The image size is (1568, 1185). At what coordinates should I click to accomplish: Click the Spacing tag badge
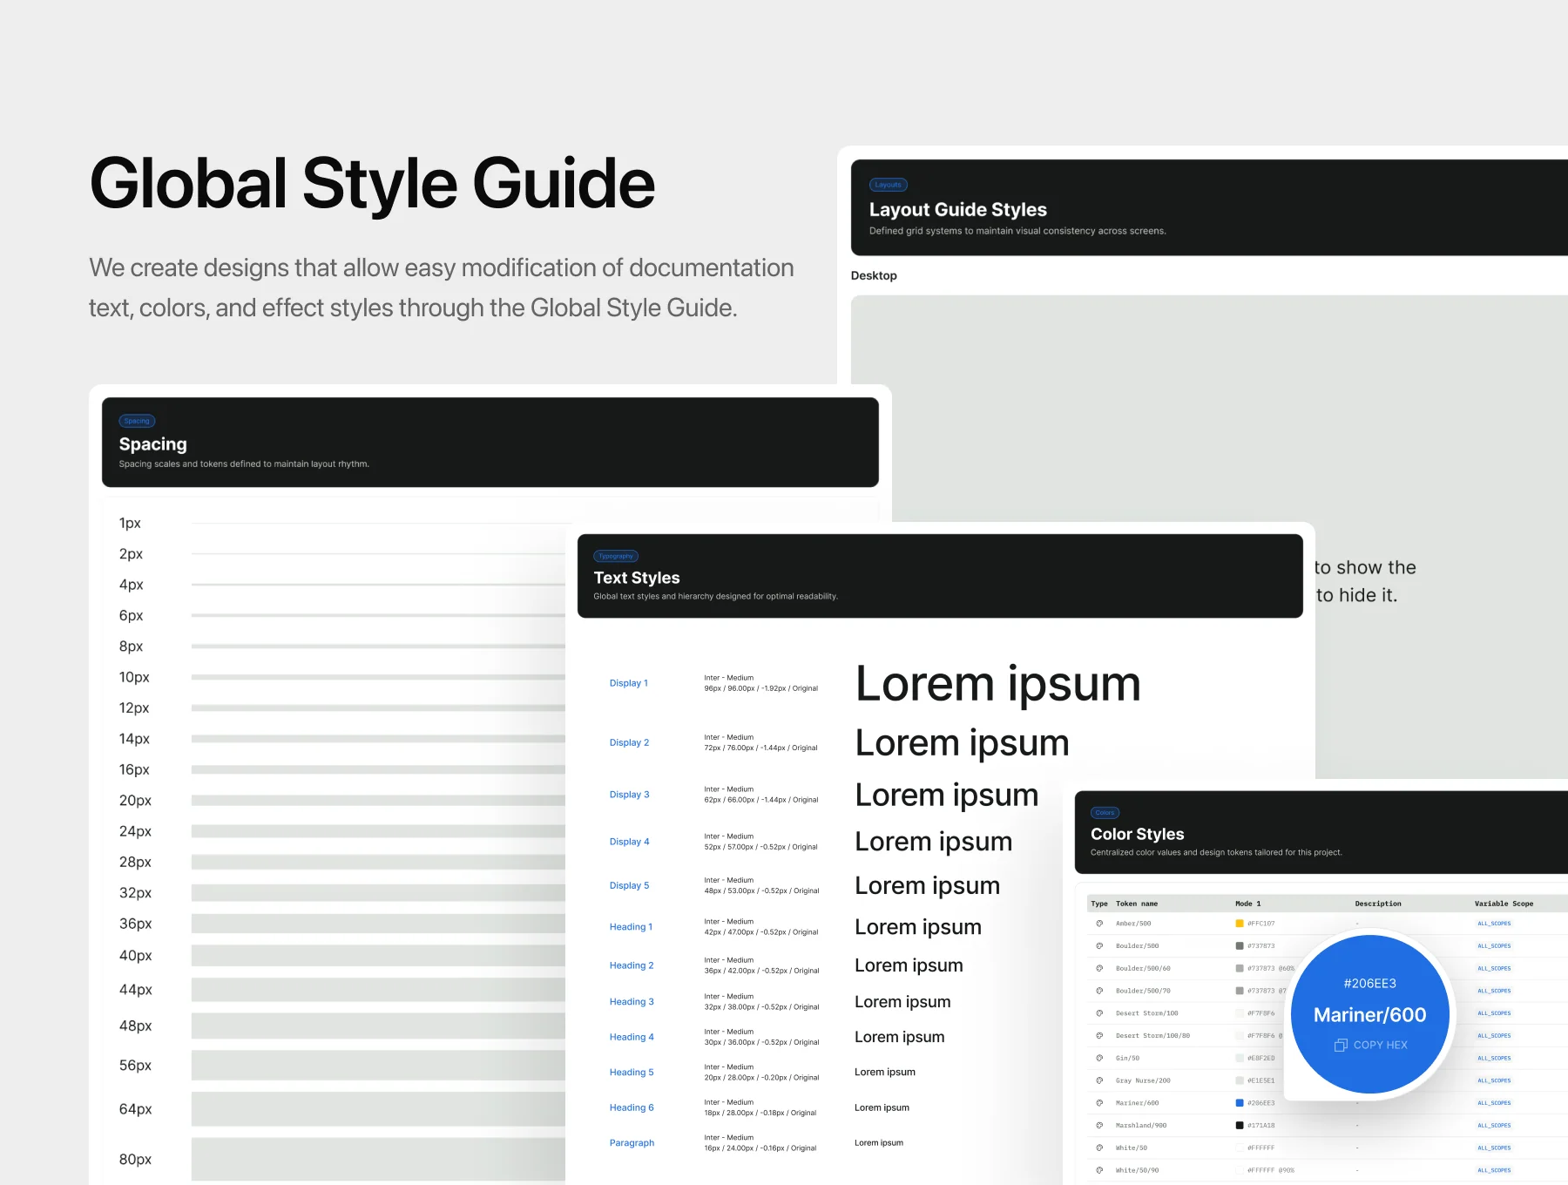[137, 421]
